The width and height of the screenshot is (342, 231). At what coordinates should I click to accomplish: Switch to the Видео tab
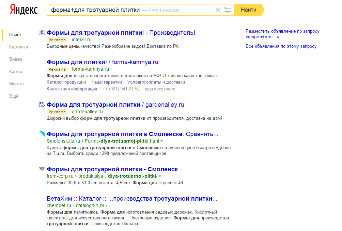tap(16, 59)
